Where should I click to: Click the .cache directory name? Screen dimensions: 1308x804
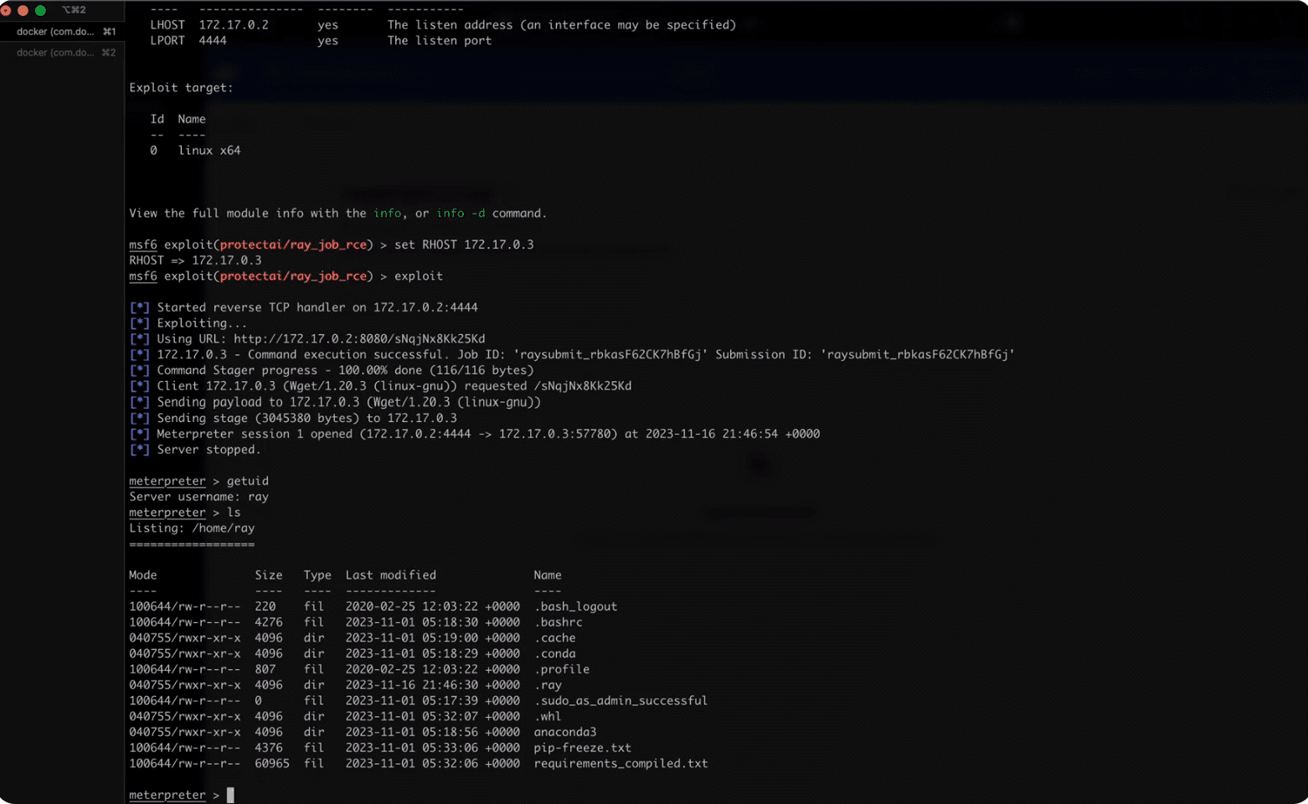[554, 638]
